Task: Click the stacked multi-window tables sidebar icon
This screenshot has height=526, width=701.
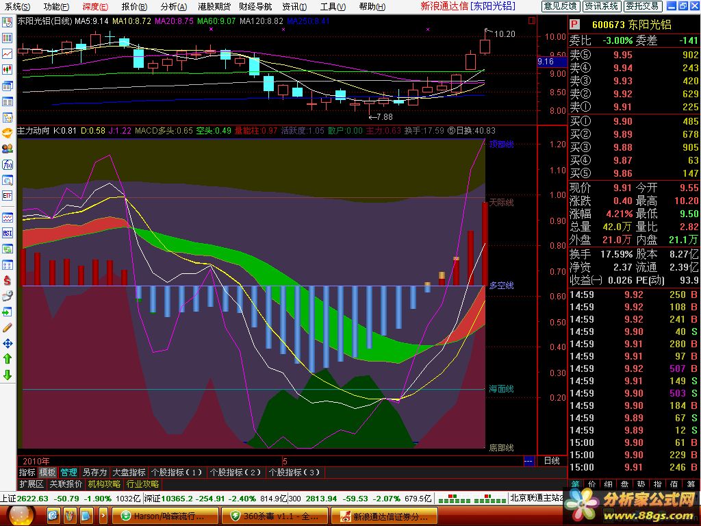Action: 7,86
